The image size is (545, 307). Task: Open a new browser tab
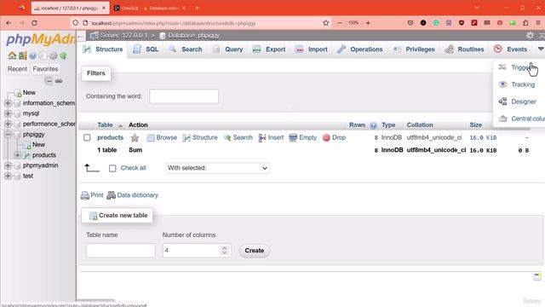197,8
